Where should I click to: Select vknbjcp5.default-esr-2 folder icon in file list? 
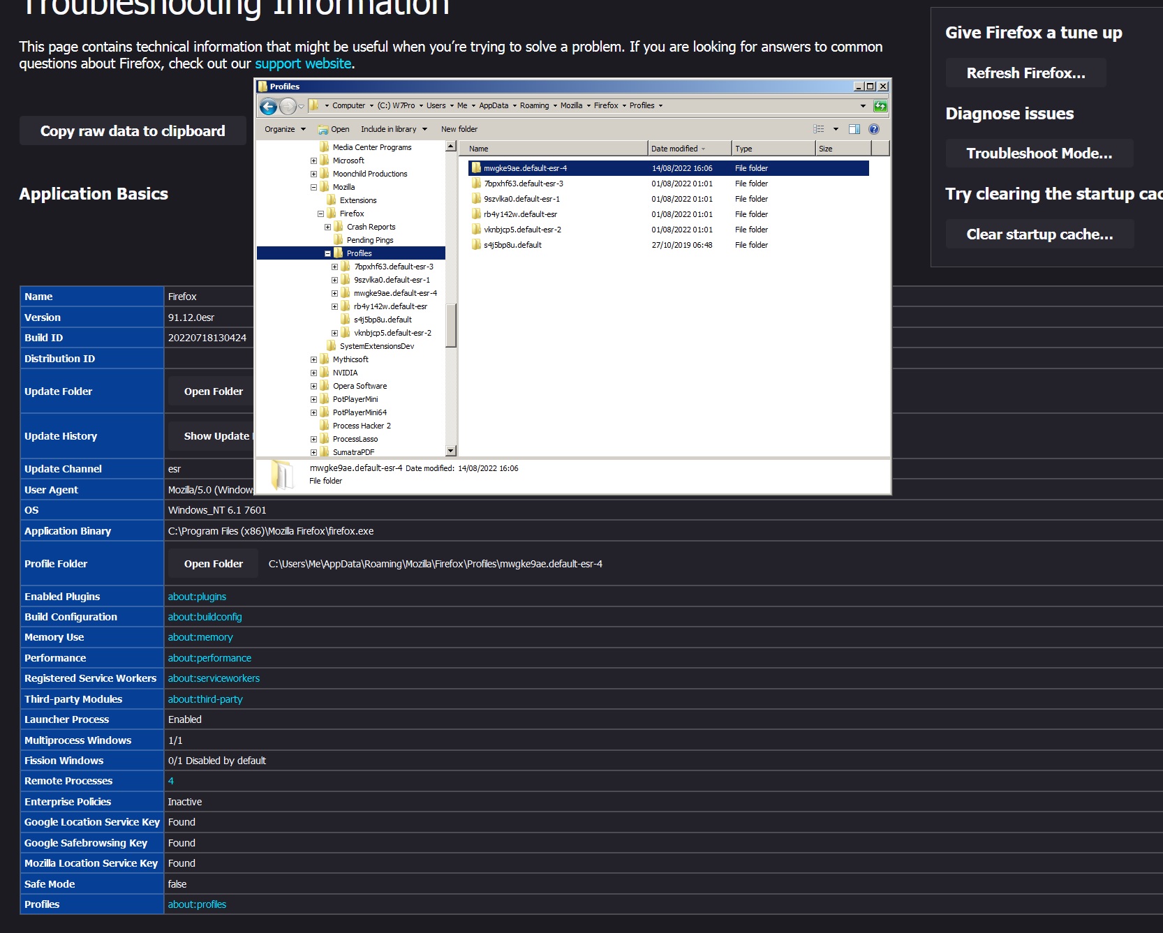476,230
